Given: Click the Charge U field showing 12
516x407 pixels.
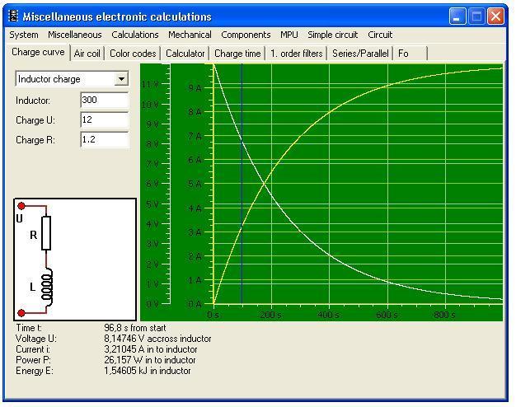Looking at the screenshot, I should click(105, 119).
